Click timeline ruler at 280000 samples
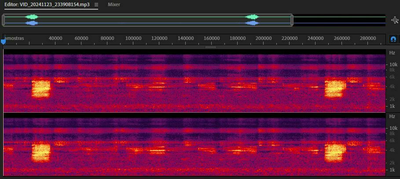Screen dimensions: 400x179 (368, 39)
